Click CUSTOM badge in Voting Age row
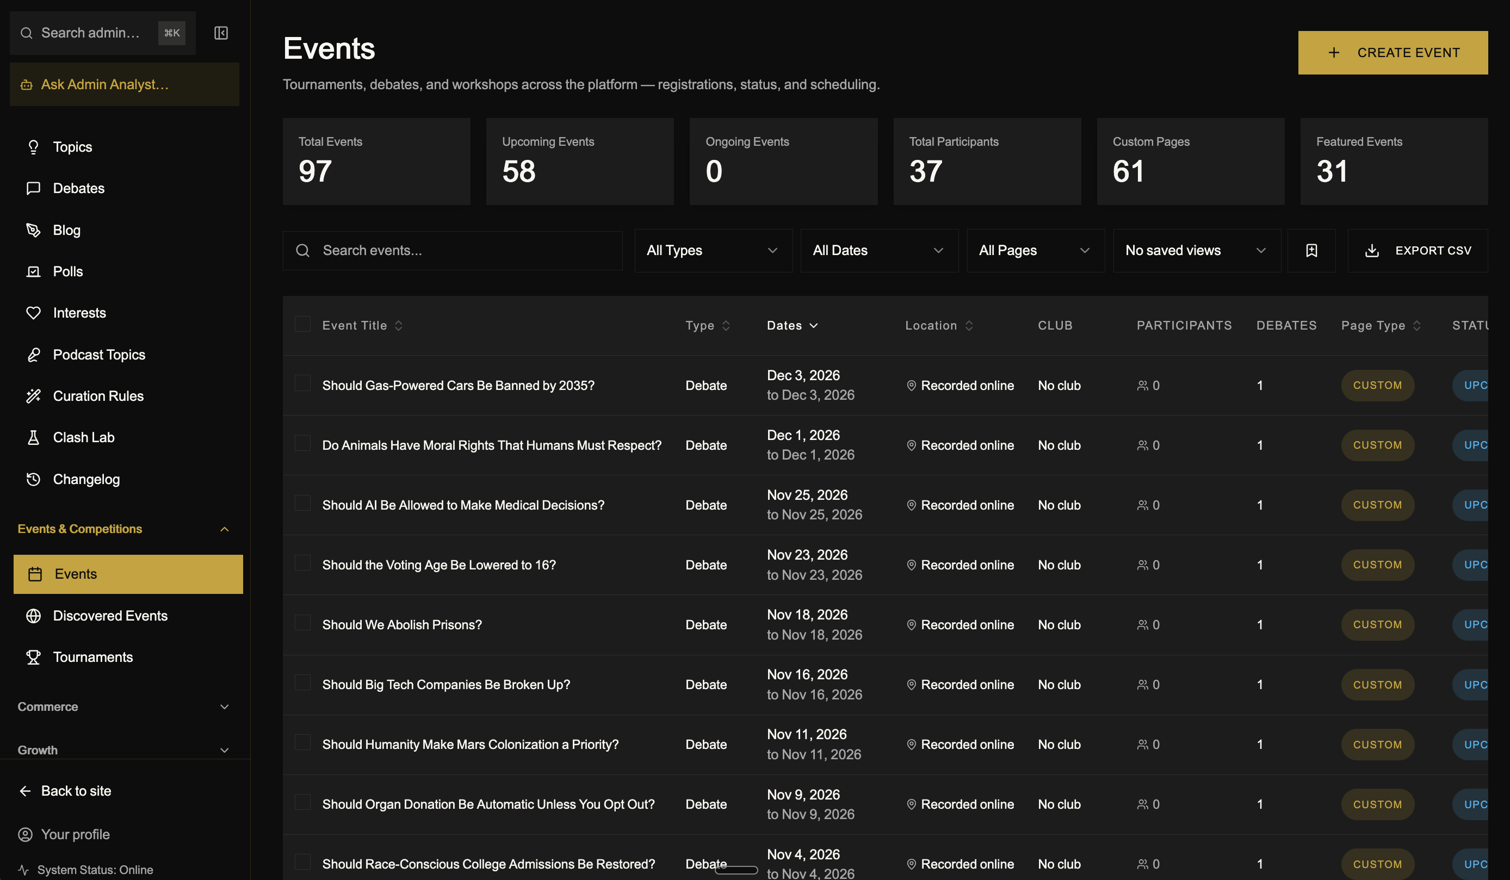 [1377, 565]
